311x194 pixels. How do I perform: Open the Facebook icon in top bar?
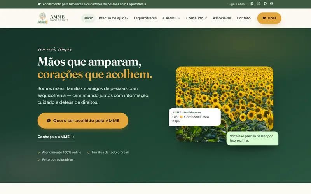coord(265,3)
